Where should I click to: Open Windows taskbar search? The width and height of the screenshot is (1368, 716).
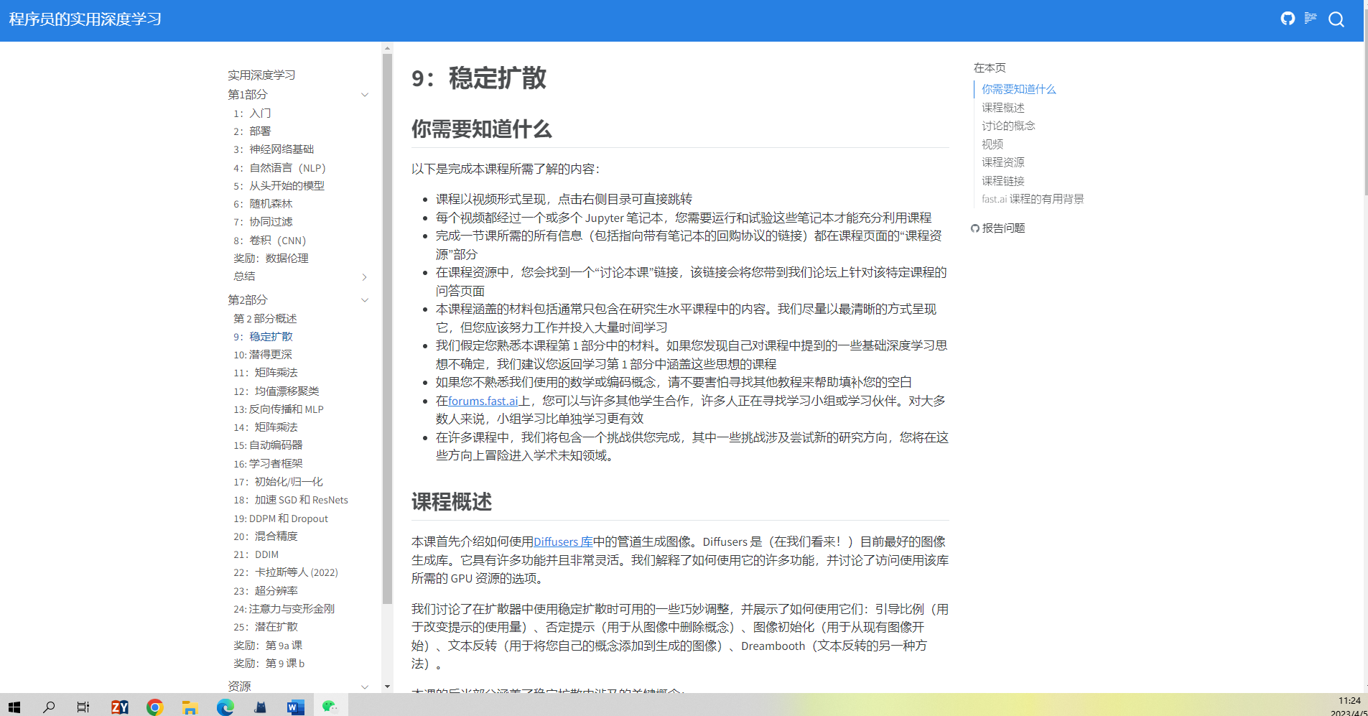[x=49, y=707]
